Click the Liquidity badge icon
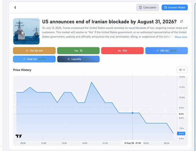This screenshot has width=196, height=151. (69, 59)
